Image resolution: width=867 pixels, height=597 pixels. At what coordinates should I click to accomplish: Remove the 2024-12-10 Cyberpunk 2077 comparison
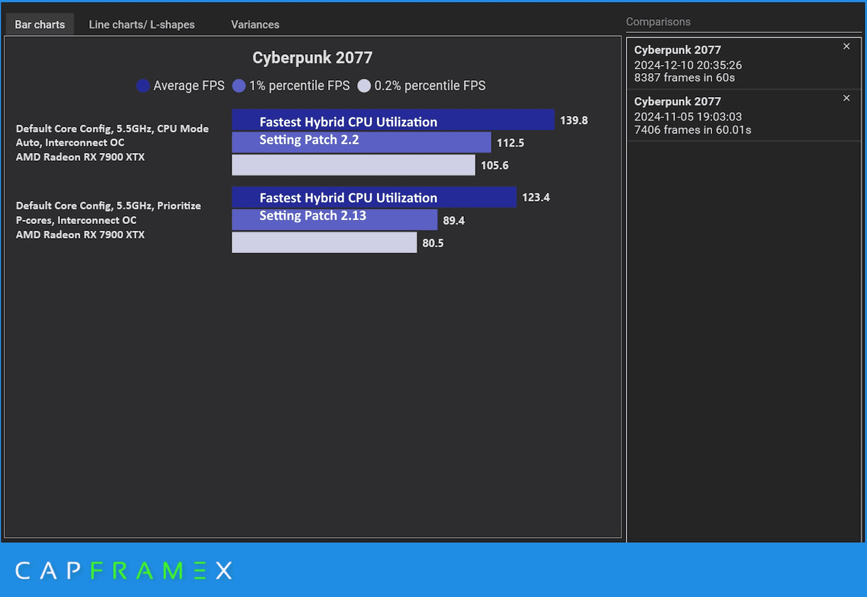[x=846, y=47]
